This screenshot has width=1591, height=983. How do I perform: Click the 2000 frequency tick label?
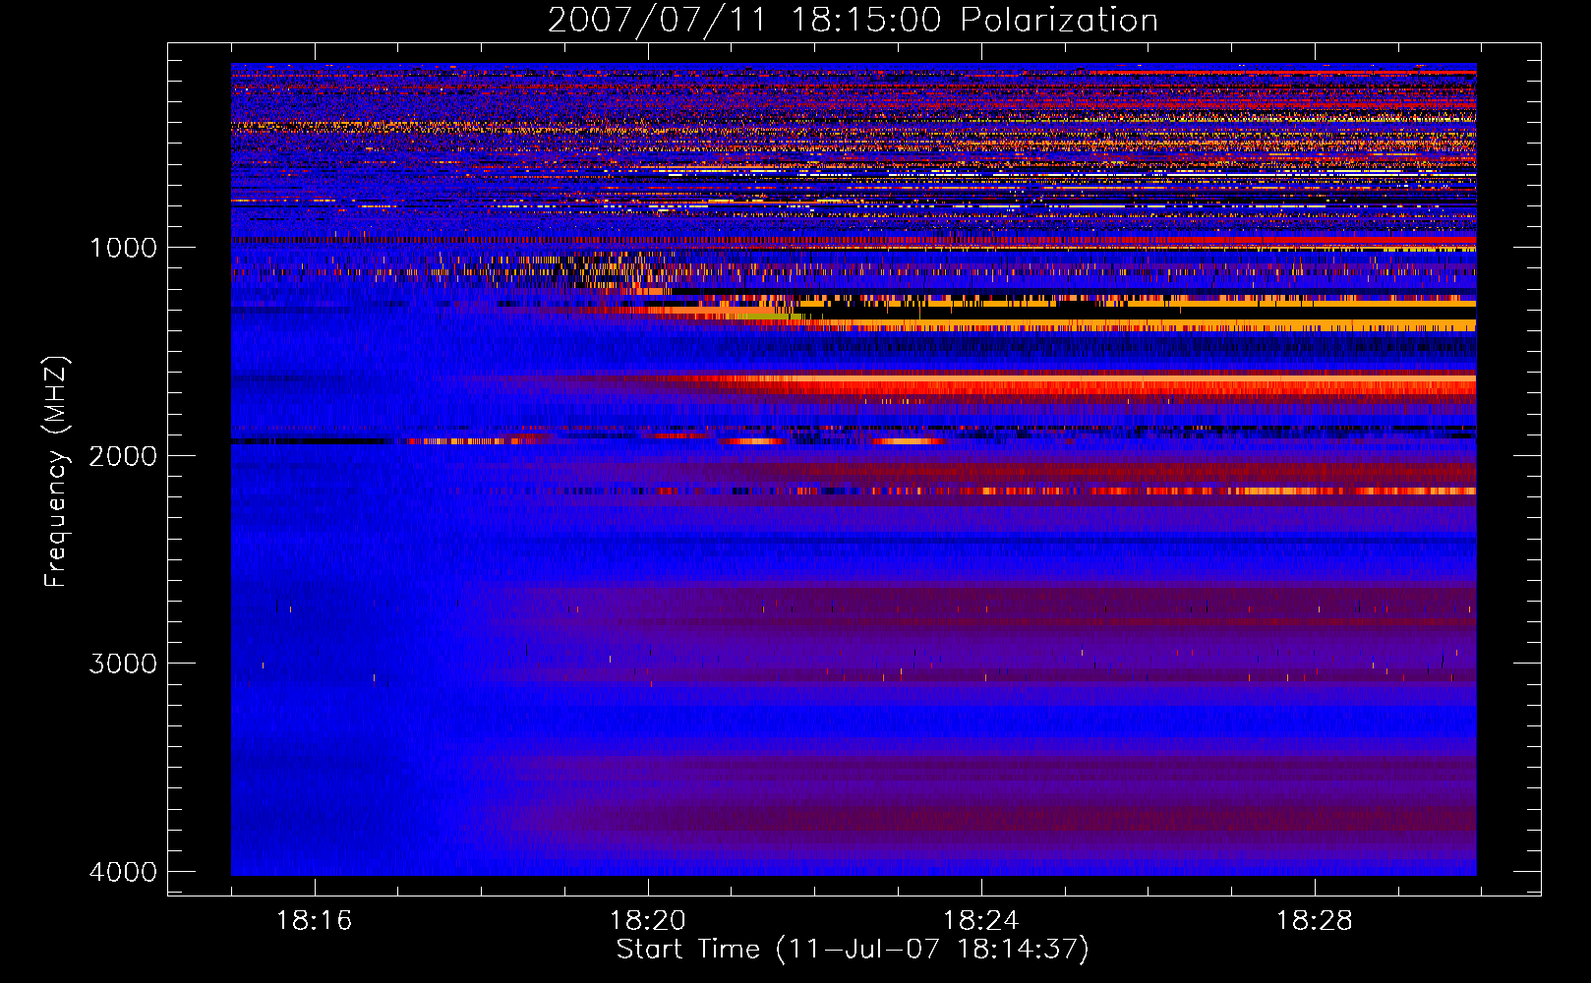pyautogui.click(x=123, y=455)
